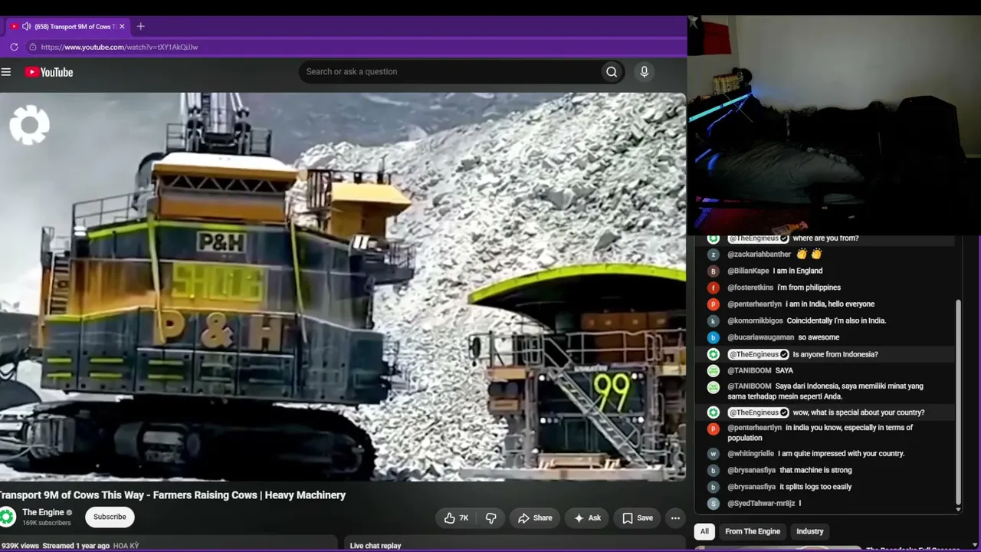Click username @SyedTahwar-mr8jz in chat

[x=761, y=504]
